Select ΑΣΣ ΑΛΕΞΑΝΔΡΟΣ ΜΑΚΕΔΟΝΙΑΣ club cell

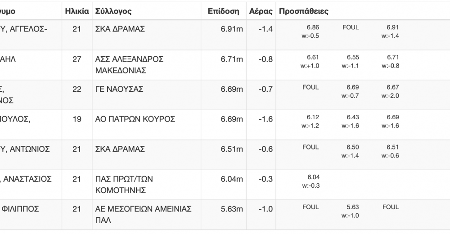click(x=146, y=65)
